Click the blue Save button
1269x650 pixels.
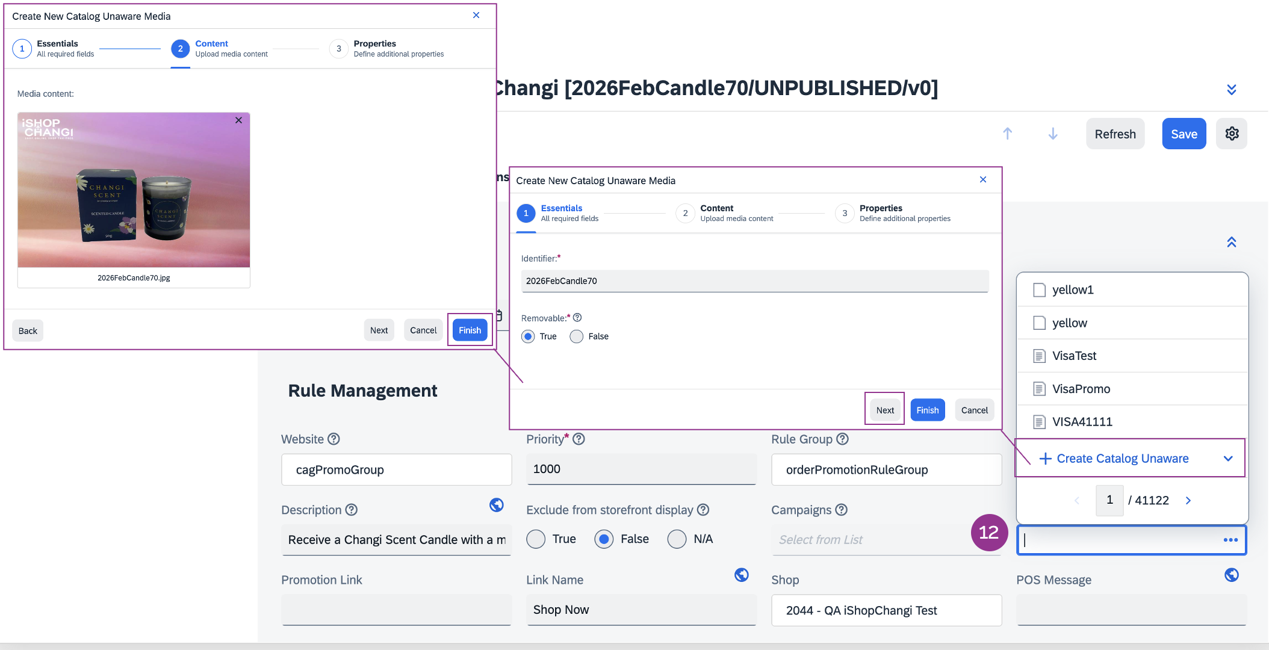coord(1184,134)
